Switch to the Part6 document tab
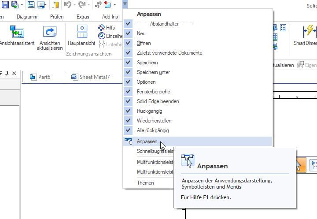Viewport: 317px width, 219px height. [40, 77]
